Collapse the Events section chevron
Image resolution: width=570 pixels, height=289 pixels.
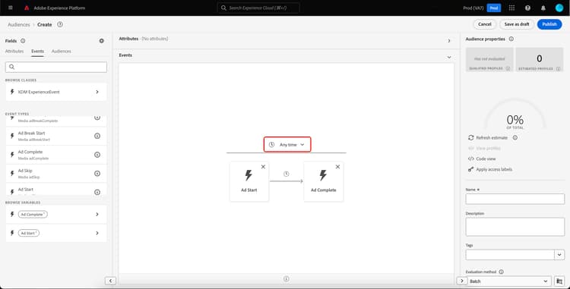(x=449, y=57)
